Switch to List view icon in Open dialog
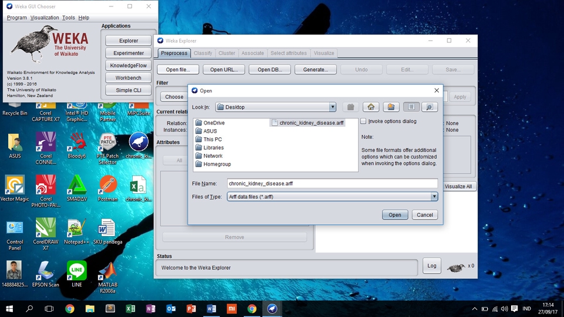Image resolution: width=564 pixels, height=317 pixels. click(411, 107)
